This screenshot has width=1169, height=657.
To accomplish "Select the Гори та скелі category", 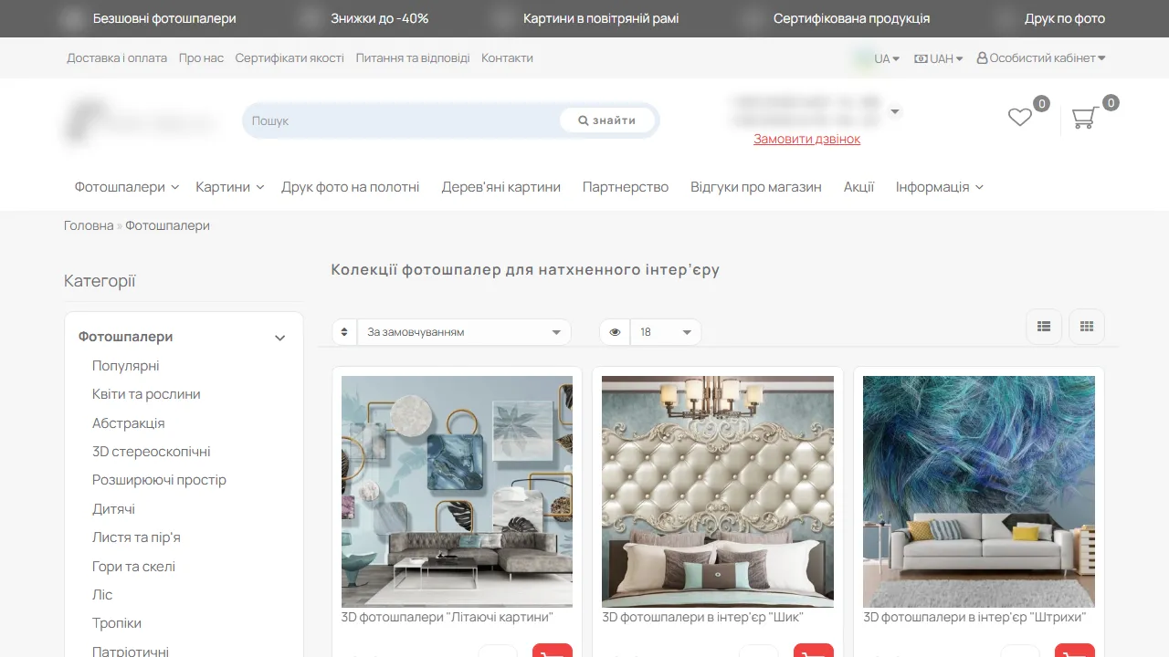I will coord(133,567).
